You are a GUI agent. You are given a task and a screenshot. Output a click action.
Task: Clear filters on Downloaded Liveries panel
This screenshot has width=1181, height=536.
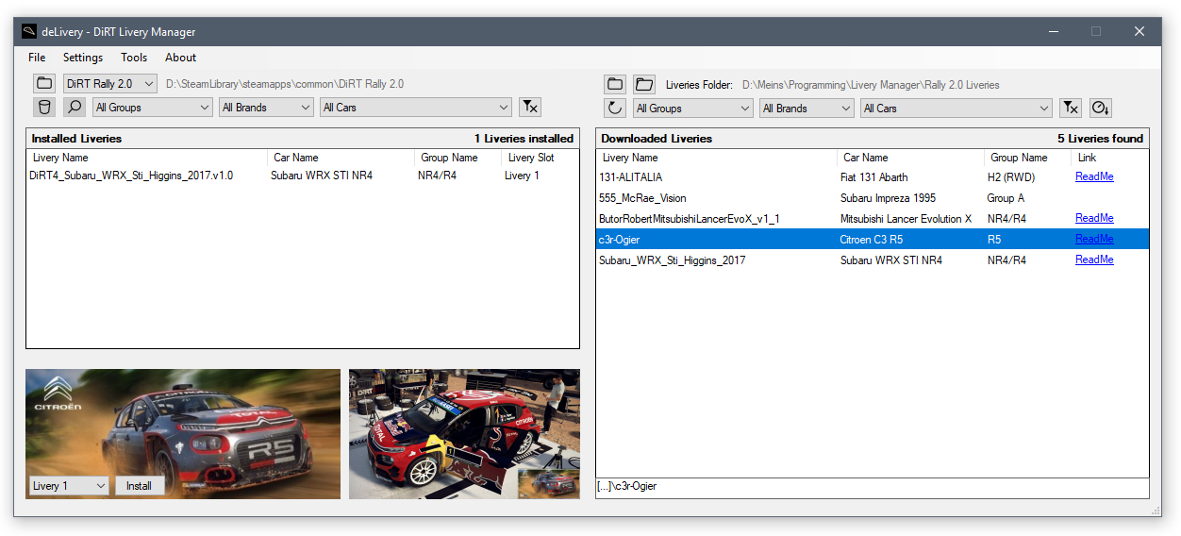(x=1071, y=109)
